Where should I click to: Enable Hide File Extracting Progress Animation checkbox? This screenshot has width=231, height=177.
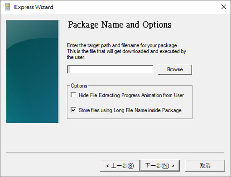[73, 95]
